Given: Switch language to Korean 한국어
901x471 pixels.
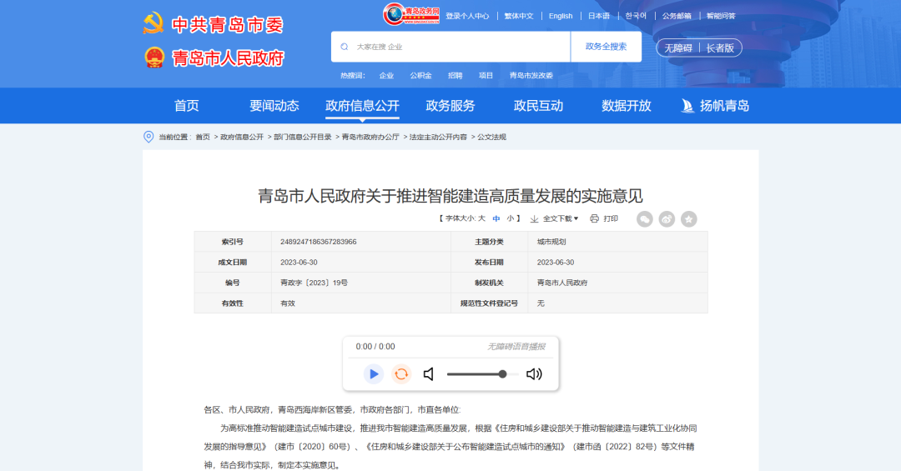Looking at the screenshot, I should 636,16.
